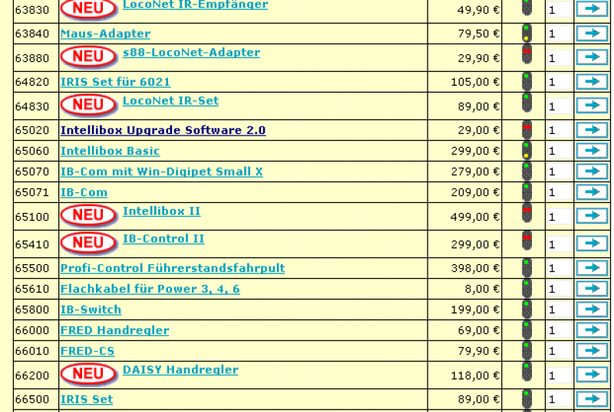Select the price 8,00 €
The height and width of the screenshot is (412, 614).
tap(482, 289)
